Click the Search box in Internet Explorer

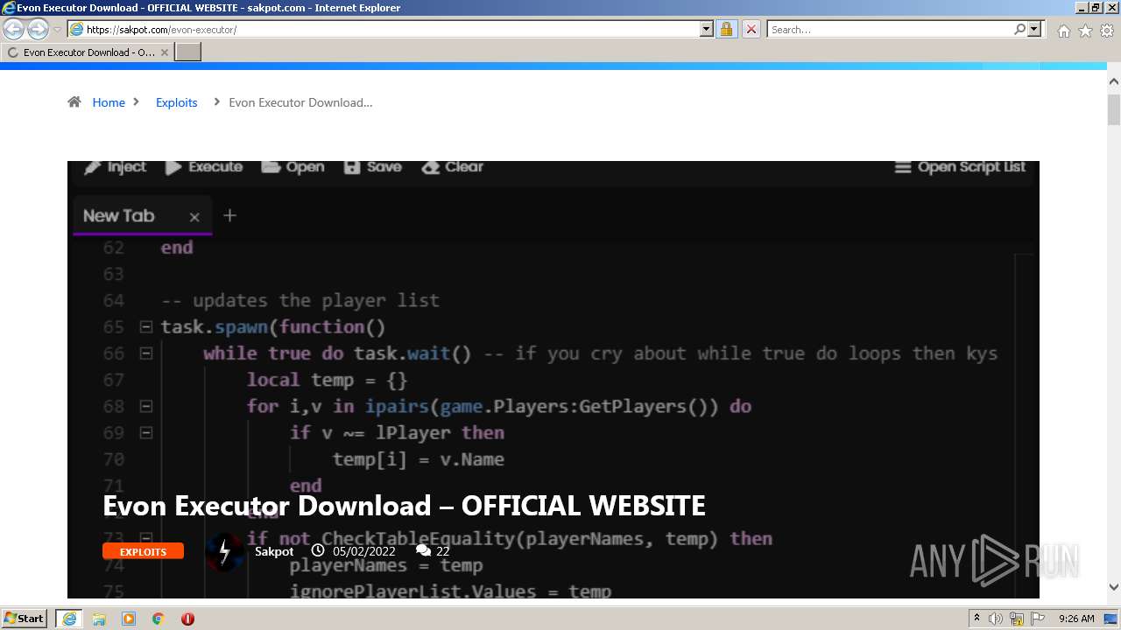(891, 30)
